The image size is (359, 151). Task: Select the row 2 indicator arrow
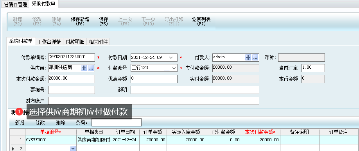[13, 149]
